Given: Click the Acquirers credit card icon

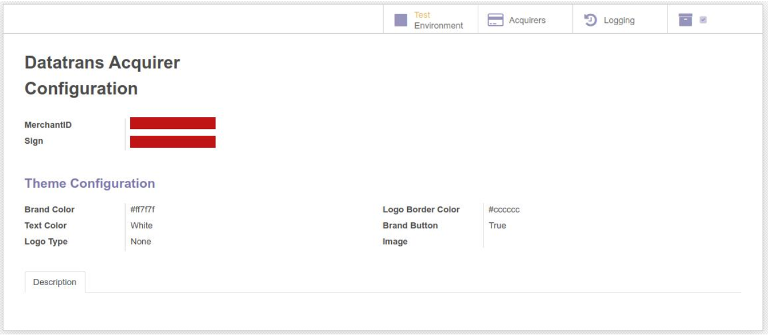Looking at the screenshot, I should tap(496, 20).
